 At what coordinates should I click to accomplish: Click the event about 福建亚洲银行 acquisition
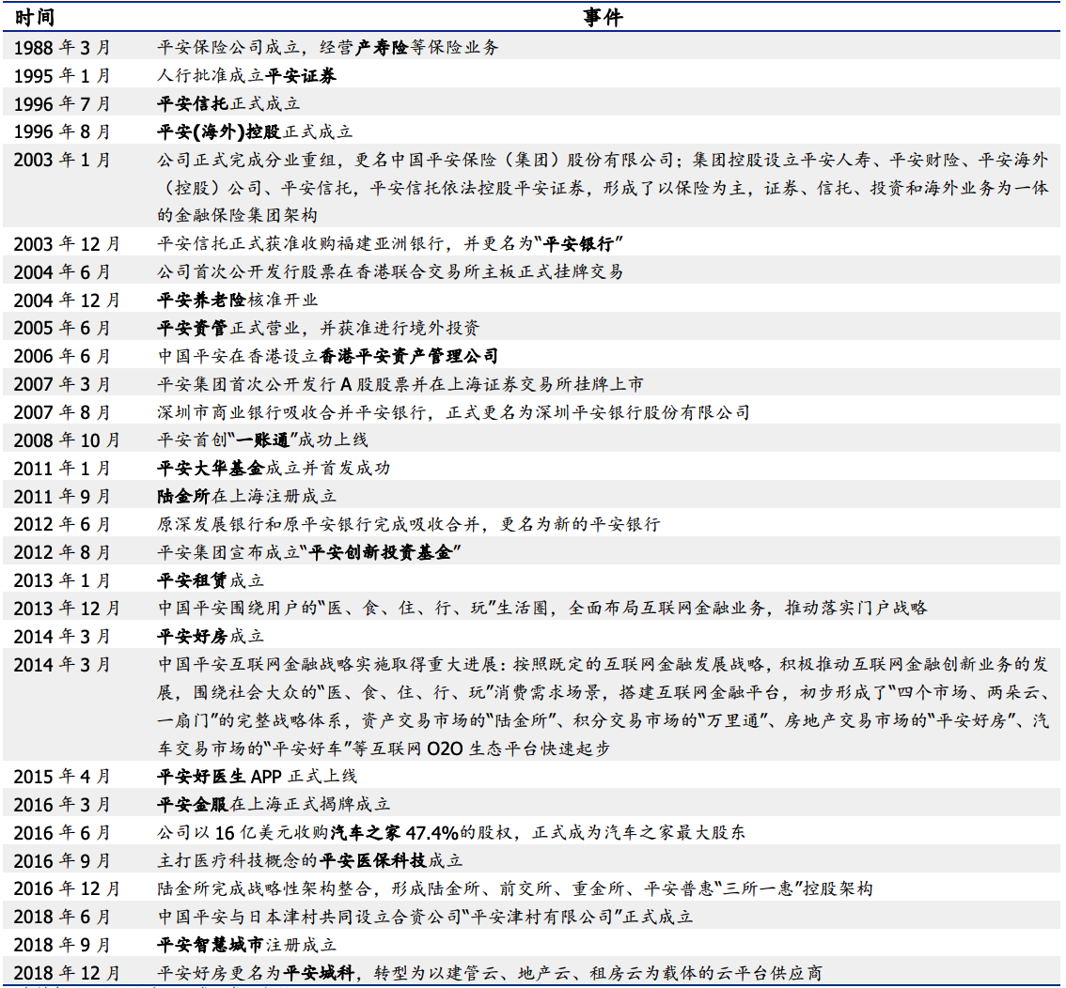(390, 244)
